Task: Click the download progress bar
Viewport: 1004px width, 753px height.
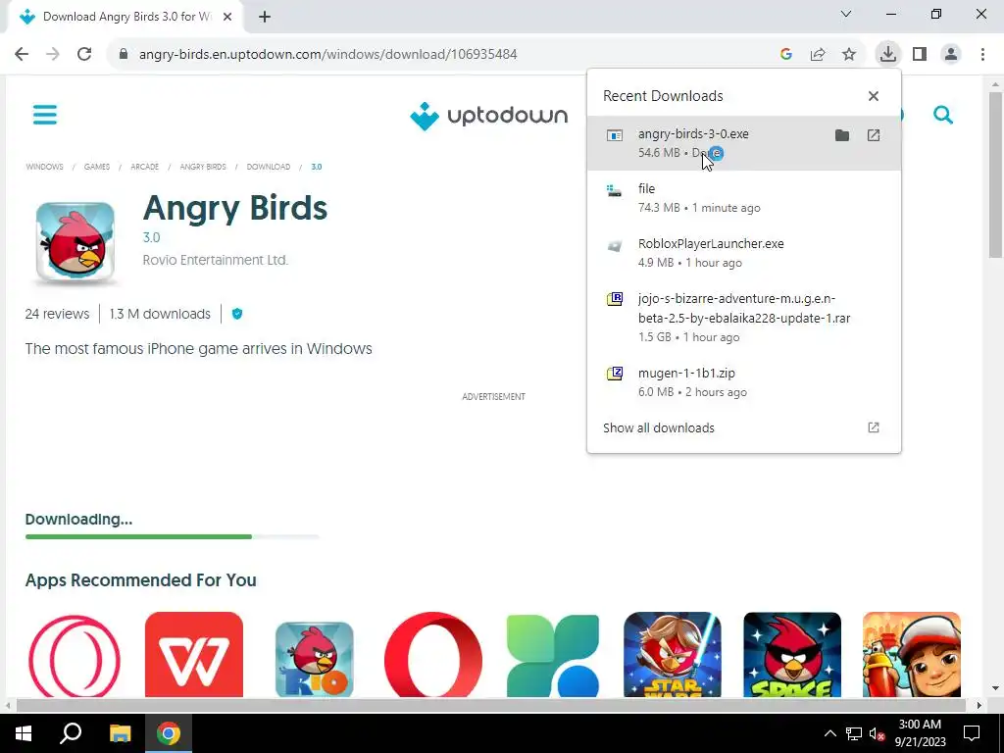Action: [172, 536]
